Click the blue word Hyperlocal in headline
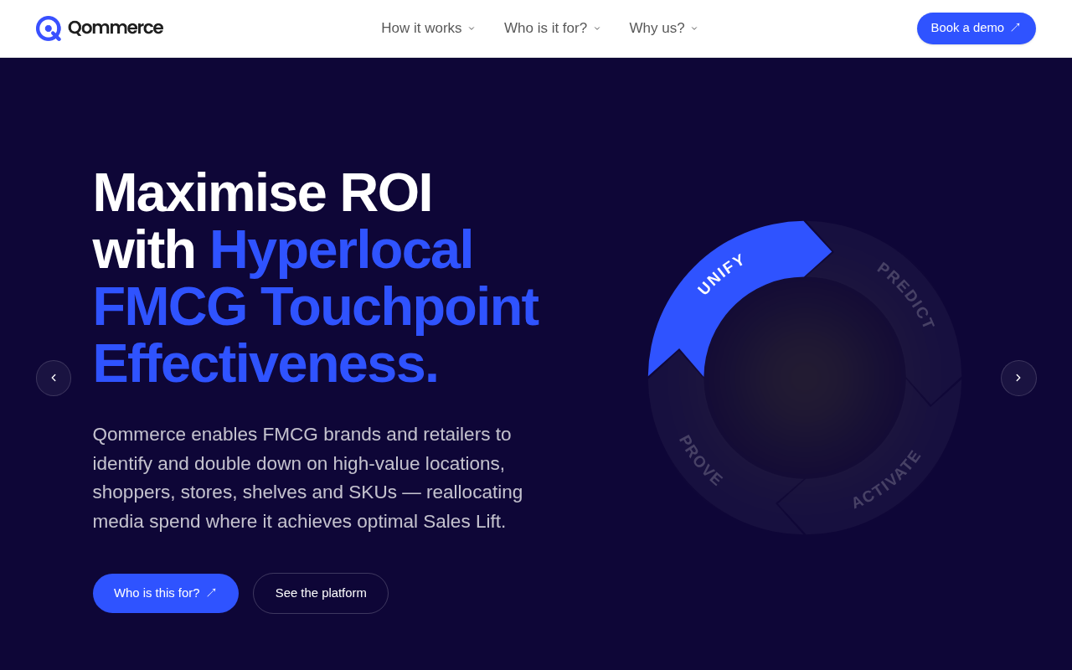 pyautogui.click(x=341, y=250)
